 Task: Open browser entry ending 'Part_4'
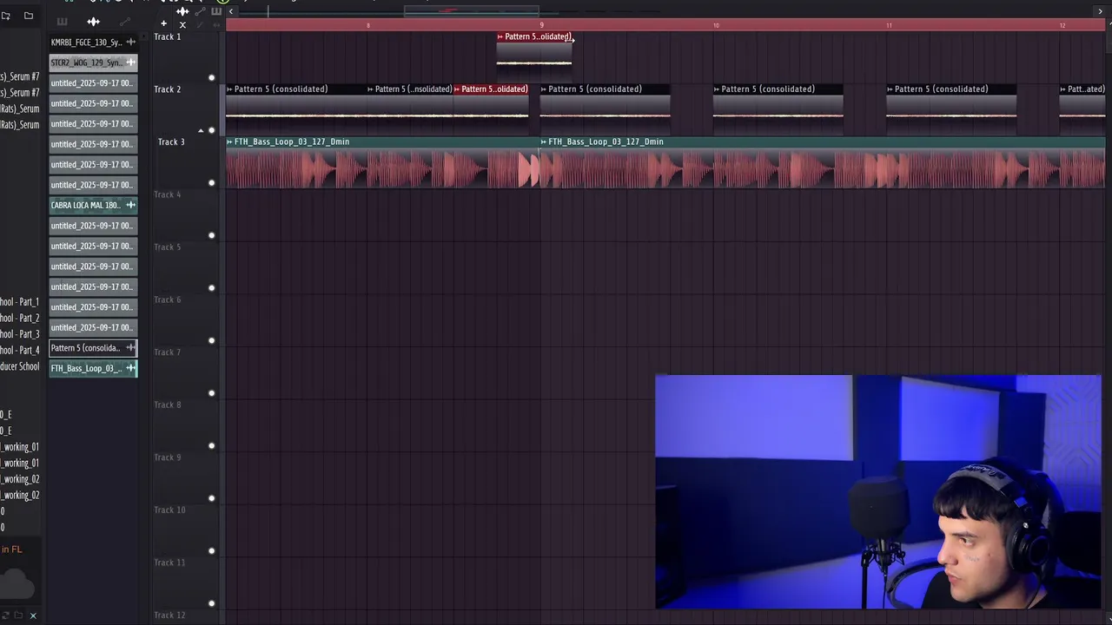(20, 350)
